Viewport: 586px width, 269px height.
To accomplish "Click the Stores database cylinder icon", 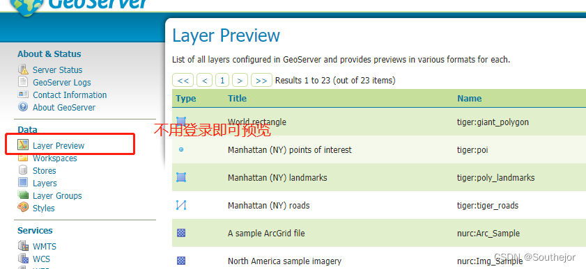I will click(x=23, y=170).
